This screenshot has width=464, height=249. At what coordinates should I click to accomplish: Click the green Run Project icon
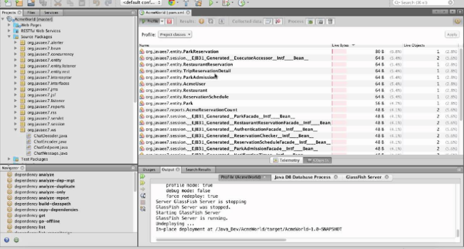[211, 3]
